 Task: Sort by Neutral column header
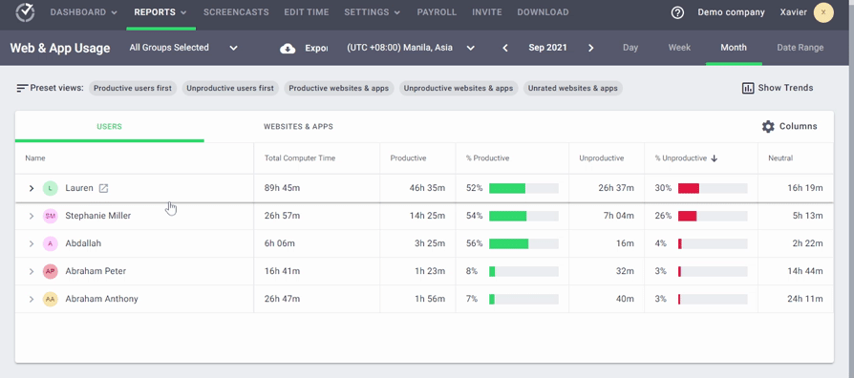(780, 158)
